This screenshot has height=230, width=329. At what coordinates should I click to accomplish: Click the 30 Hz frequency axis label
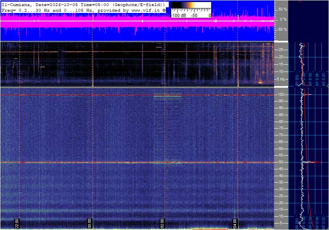(x=281, y=189)
